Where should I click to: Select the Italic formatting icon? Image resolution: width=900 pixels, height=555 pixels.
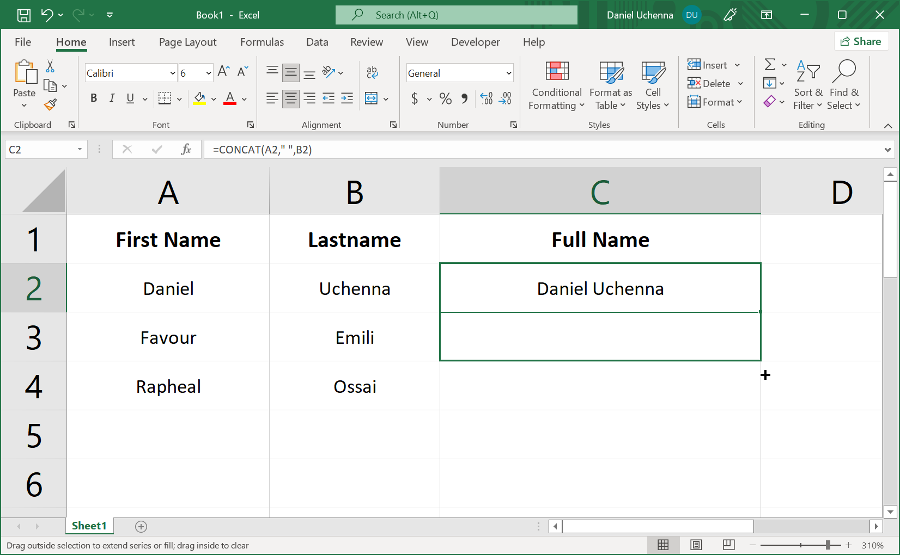pyautogui.click(x=112, y=98)
